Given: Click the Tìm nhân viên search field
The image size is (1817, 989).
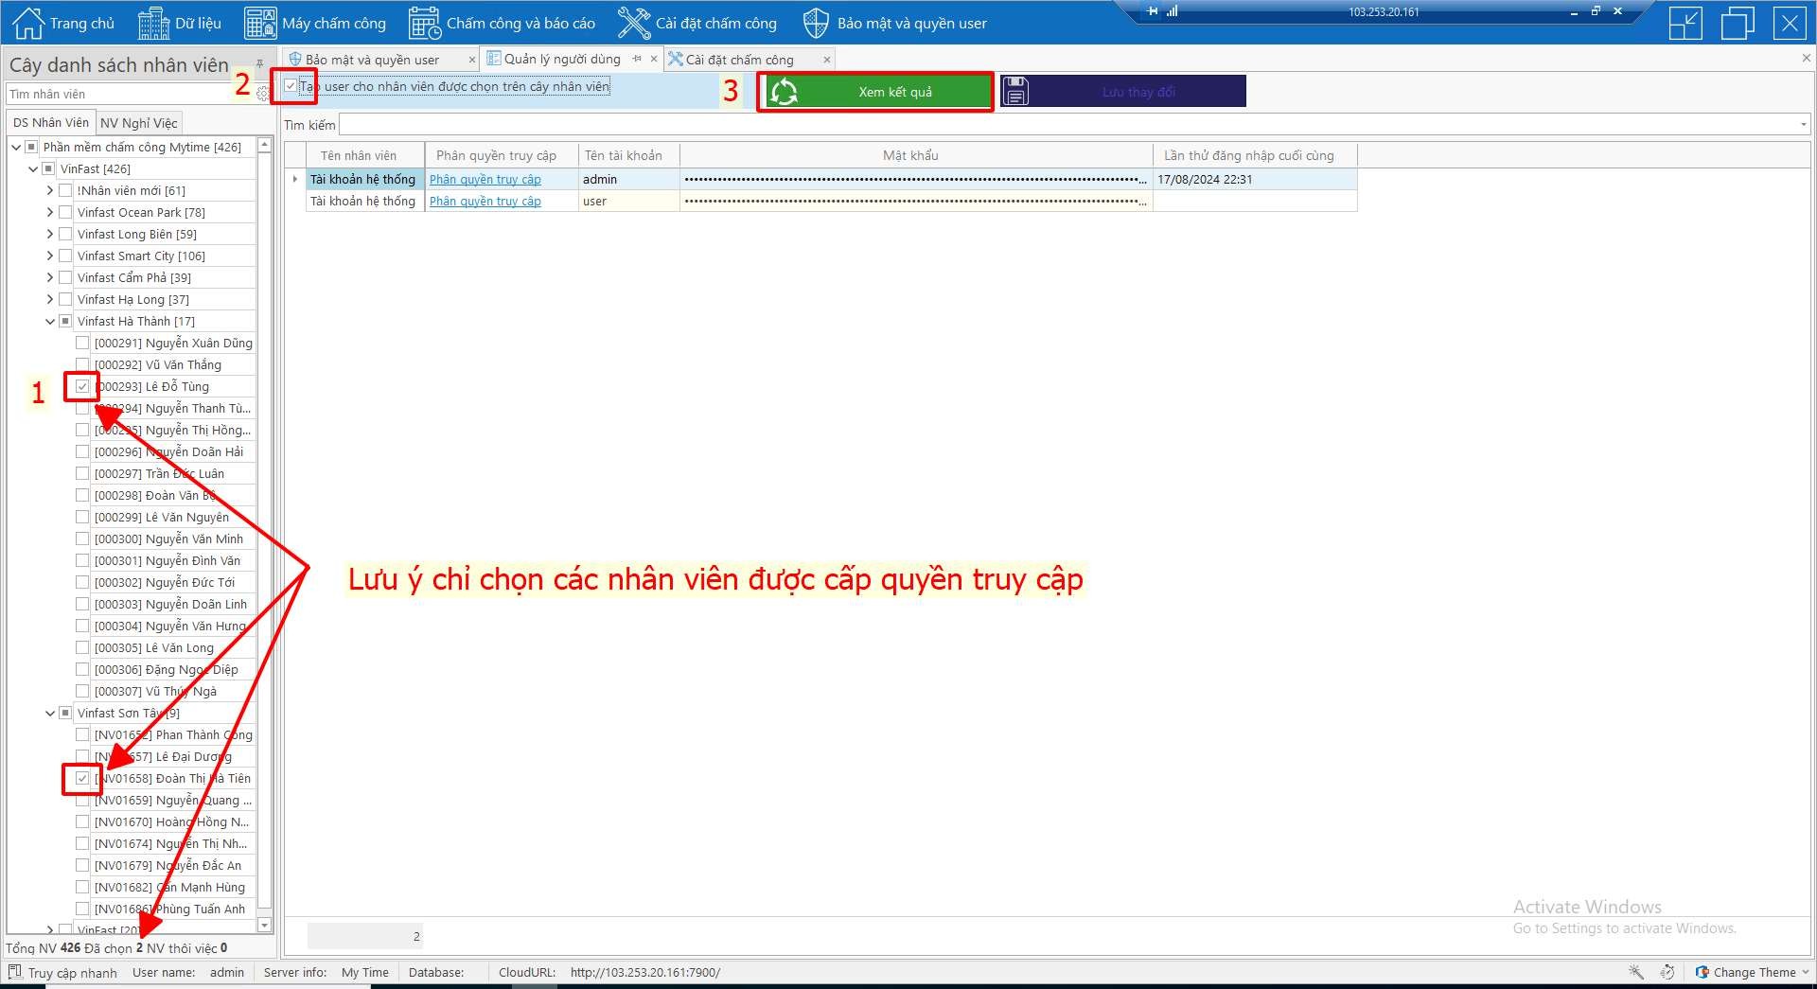Looking at the screenshot, I should click(118, 95).
